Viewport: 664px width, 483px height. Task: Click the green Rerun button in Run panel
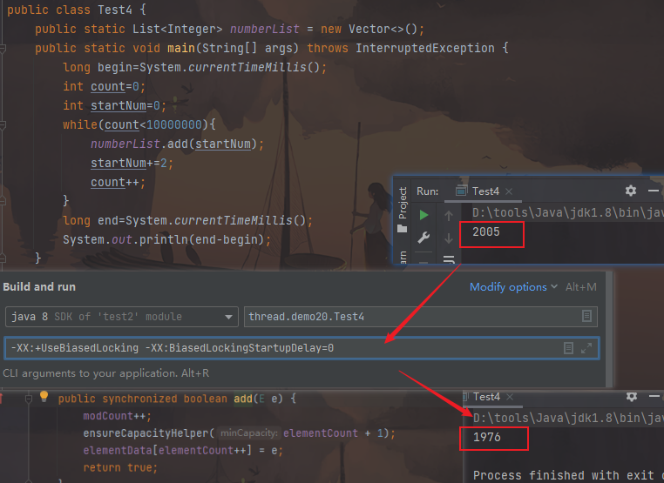point(423,215)
